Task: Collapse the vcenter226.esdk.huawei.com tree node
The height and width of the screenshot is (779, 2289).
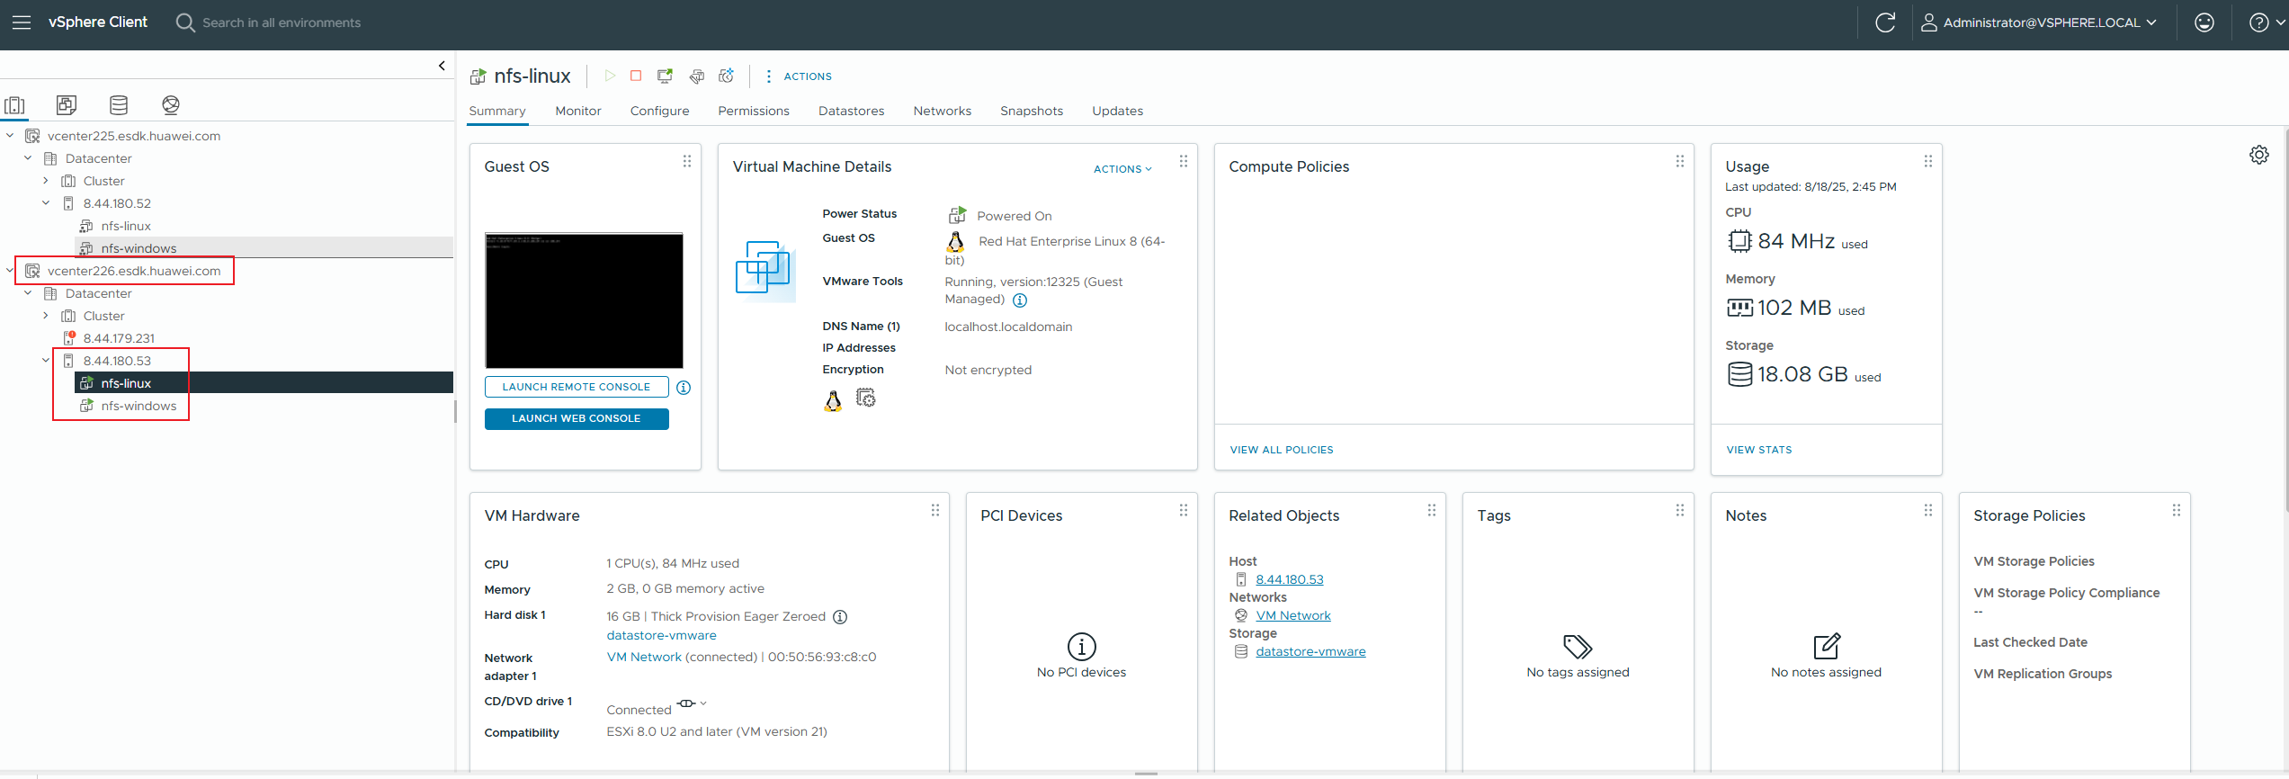Action: click(x=10, y=271)
